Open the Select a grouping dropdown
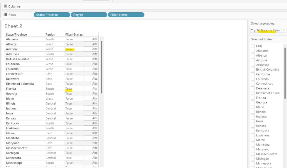The image size is (287, 168). 284,30
